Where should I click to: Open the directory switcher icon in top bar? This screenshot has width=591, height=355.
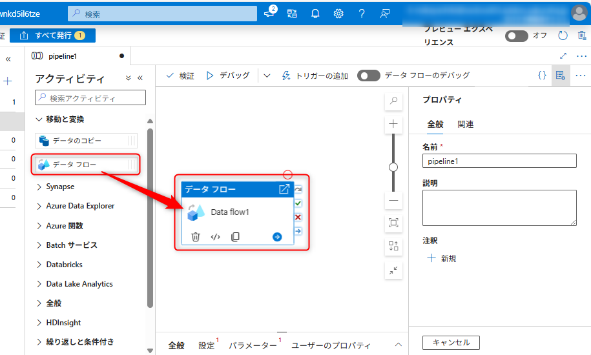coord(292,14)
